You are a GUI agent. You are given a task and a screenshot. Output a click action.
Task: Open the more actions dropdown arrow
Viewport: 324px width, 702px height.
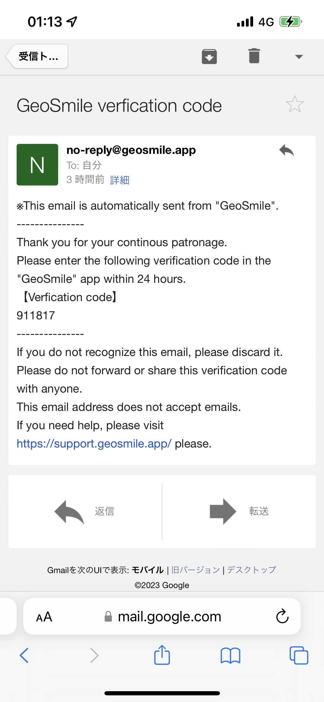[299, 57]
